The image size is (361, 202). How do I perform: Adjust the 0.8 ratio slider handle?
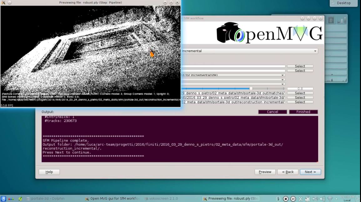coord(251,88)
